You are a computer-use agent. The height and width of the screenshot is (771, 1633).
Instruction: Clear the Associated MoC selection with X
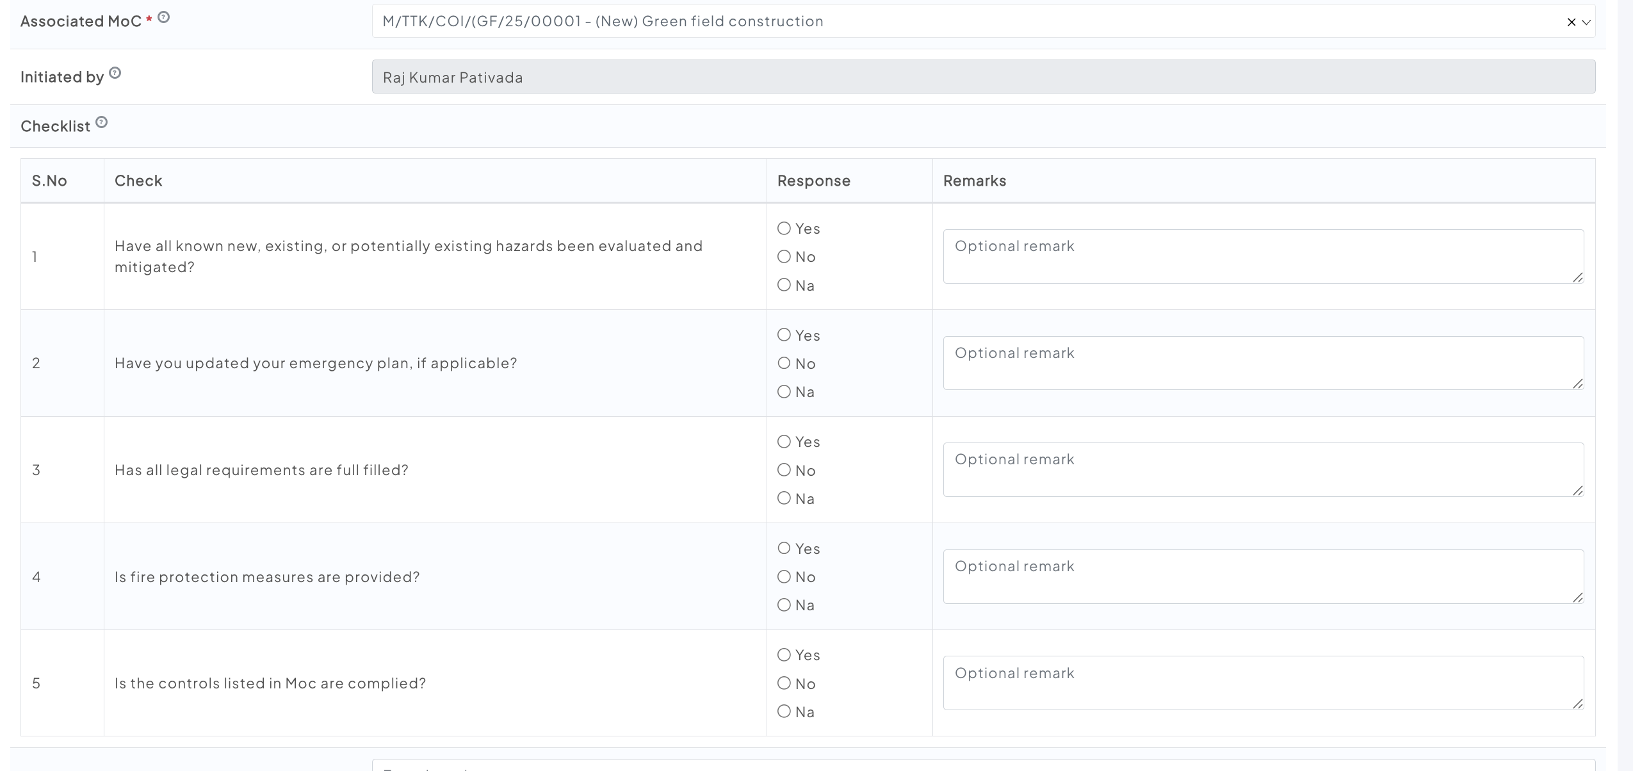pos(1571,22)
